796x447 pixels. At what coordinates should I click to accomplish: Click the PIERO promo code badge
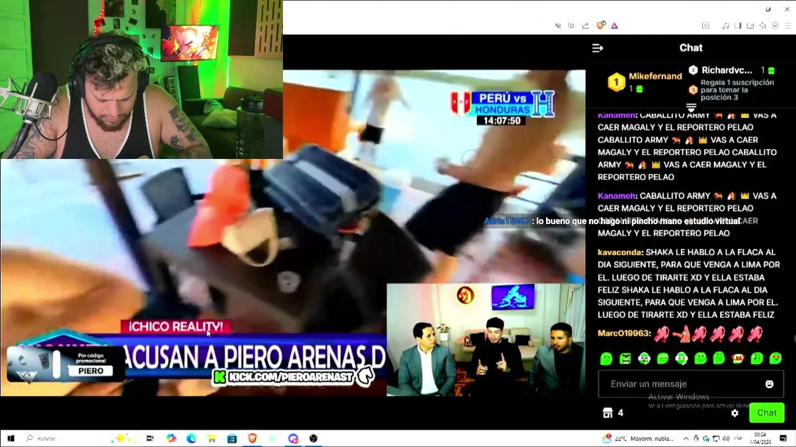click(66, 364)
